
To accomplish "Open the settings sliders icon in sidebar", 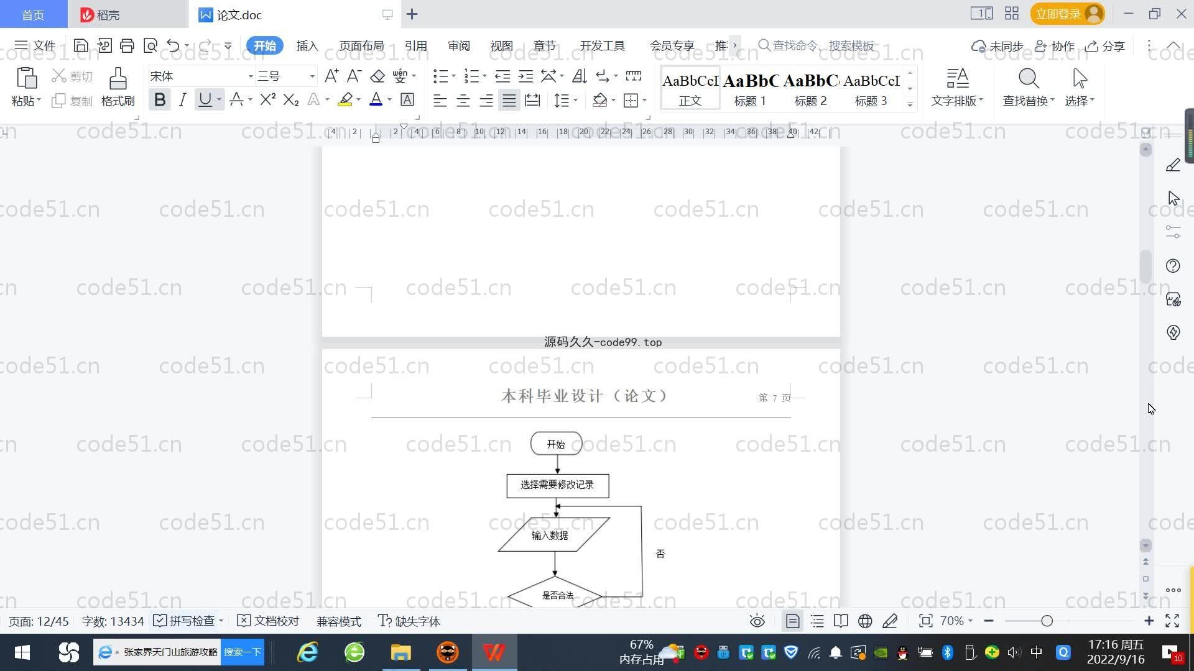I will pos(1173,232).
